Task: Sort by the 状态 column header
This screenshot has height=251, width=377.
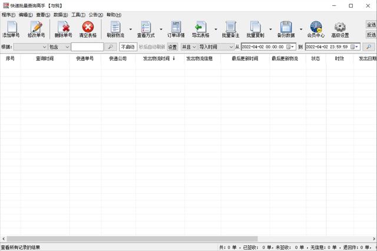Action: point(316,58)
